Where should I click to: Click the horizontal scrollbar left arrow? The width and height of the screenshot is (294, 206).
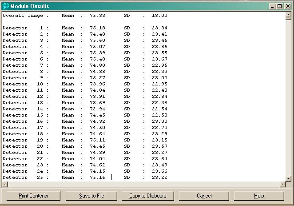tap(5, 184)
